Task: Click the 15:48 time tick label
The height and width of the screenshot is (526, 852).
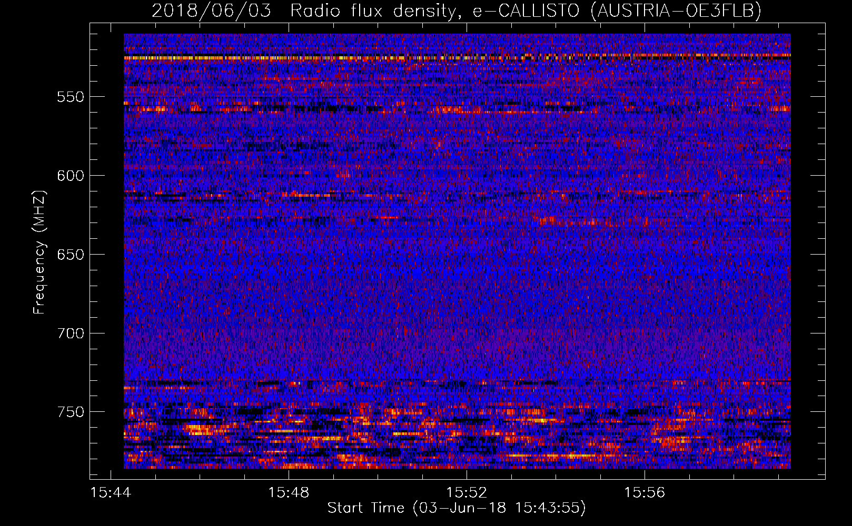Action: (x=289, y=493)
